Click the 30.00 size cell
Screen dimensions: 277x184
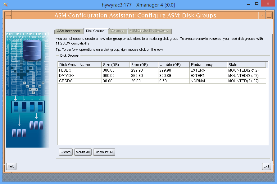point(116,81)
